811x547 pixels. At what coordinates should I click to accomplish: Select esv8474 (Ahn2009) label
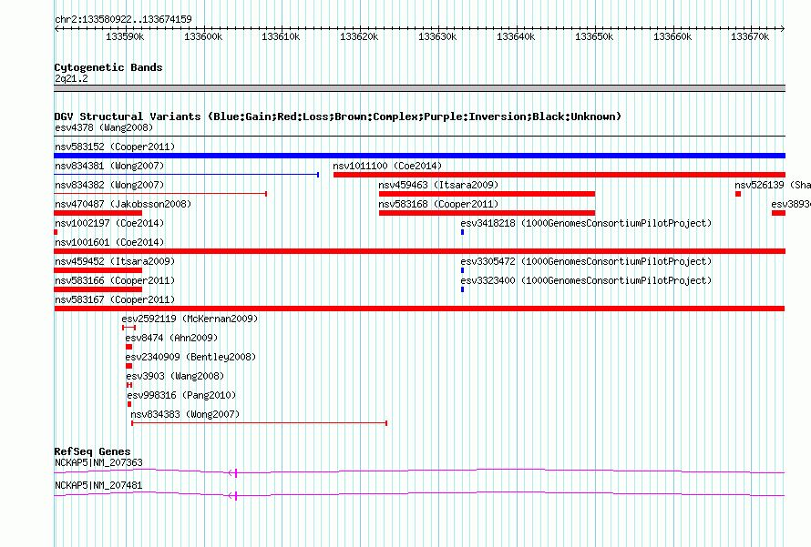coord(171,338)
